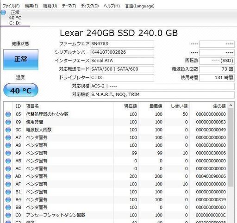Click the rotation rate field ---- (SSD)
This screenshot has height=223, width=237.
[x=217, y=61]
